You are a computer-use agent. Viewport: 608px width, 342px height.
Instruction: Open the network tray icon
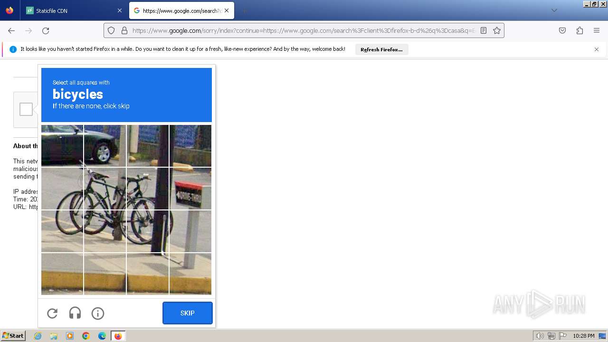(551, 336)
